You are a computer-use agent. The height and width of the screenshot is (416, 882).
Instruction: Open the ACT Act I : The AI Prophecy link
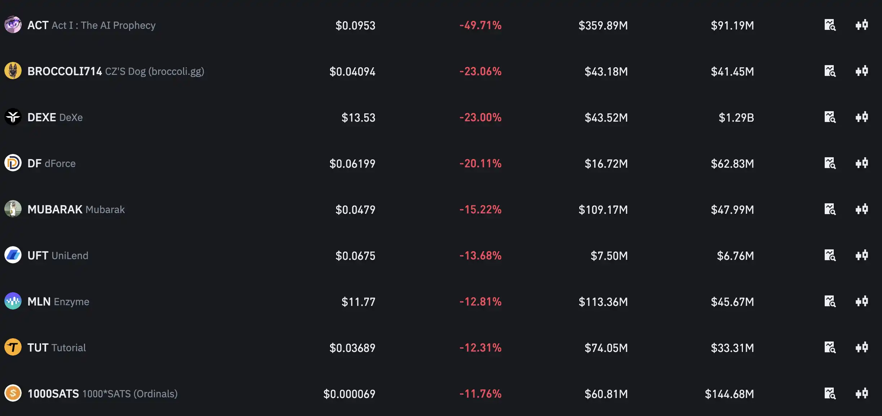tap(92, 25)
